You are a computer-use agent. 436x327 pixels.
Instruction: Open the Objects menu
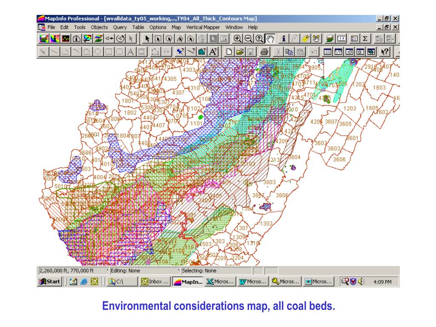pos(99,27)
